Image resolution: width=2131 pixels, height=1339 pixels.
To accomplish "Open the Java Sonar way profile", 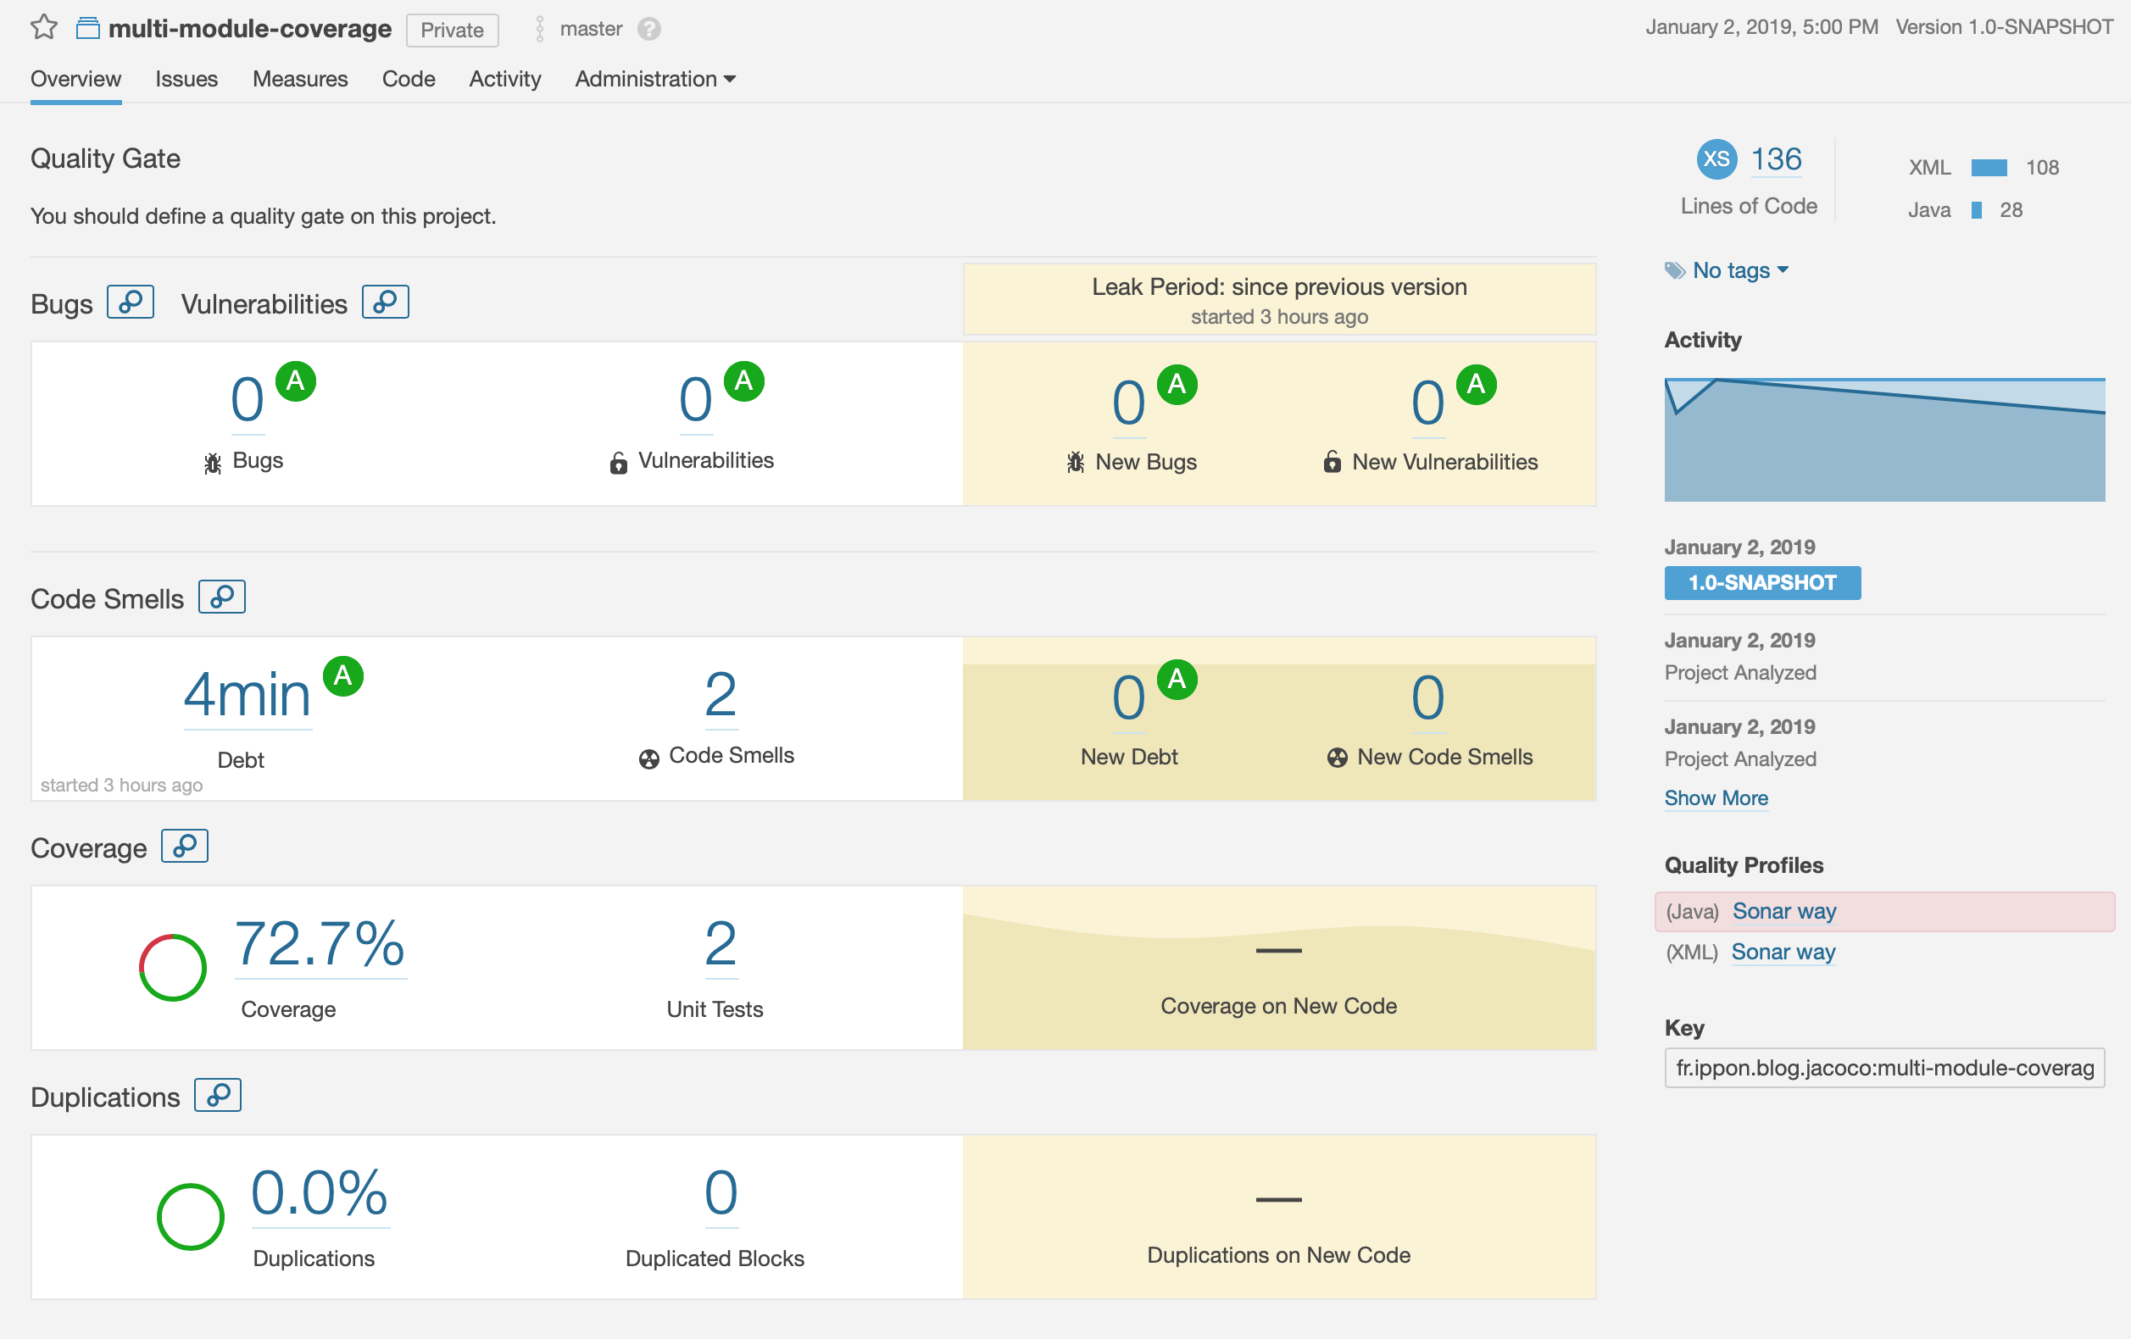I will (x=1783, y=912).
